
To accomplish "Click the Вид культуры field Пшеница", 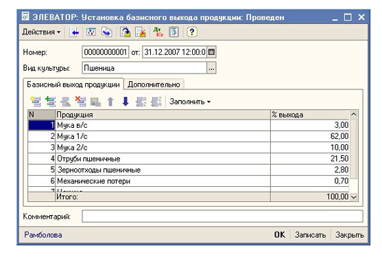I will (x=144, y=68).
